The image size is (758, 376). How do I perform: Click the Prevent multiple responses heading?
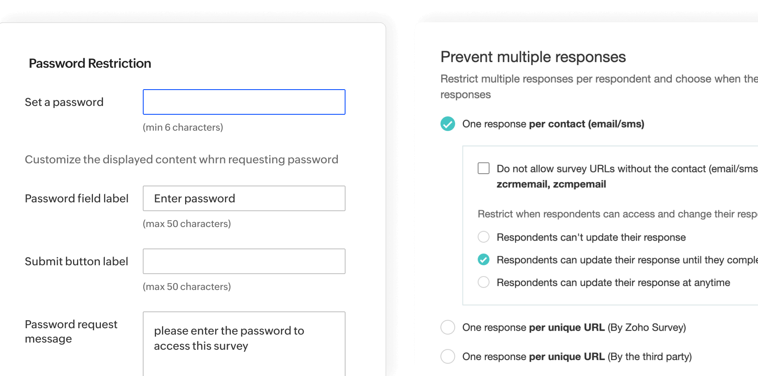click(x=533, y=57)
